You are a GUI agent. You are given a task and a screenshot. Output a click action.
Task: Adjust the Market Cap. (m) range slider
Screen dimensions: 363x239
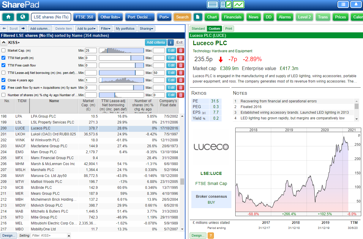(x=121, y=50)
